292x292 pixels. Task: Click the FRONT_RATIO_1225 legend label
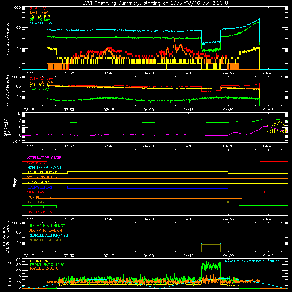click(47, 265)
